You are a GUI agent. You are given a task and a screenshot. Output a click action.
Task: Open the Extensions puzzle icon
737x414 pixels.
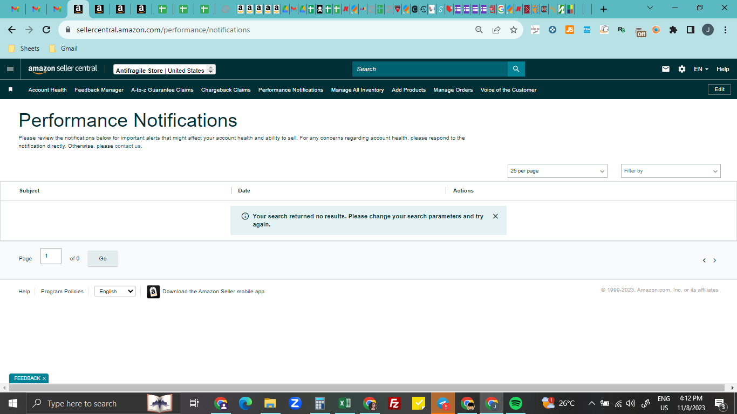click(673, 30)
